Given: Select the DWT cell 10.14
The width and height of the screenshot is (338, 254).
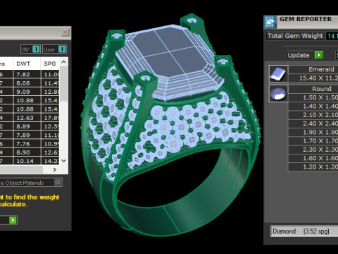Looking at the screenshot, I should tap(27, 161).
